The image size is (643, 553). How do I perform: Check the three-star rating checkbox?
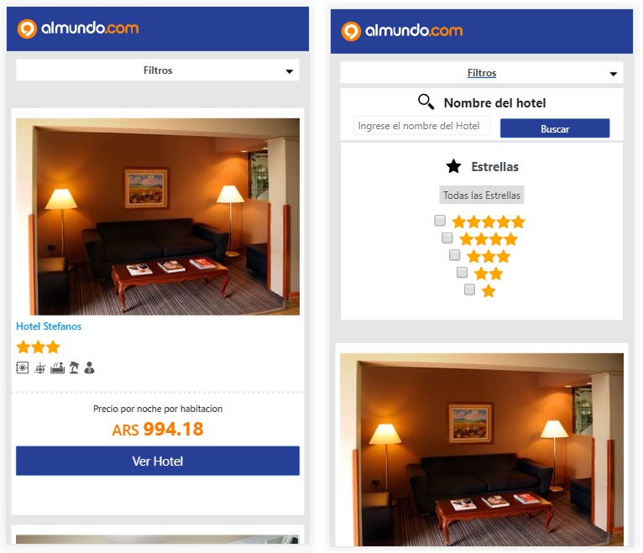(x=454, y=255)
